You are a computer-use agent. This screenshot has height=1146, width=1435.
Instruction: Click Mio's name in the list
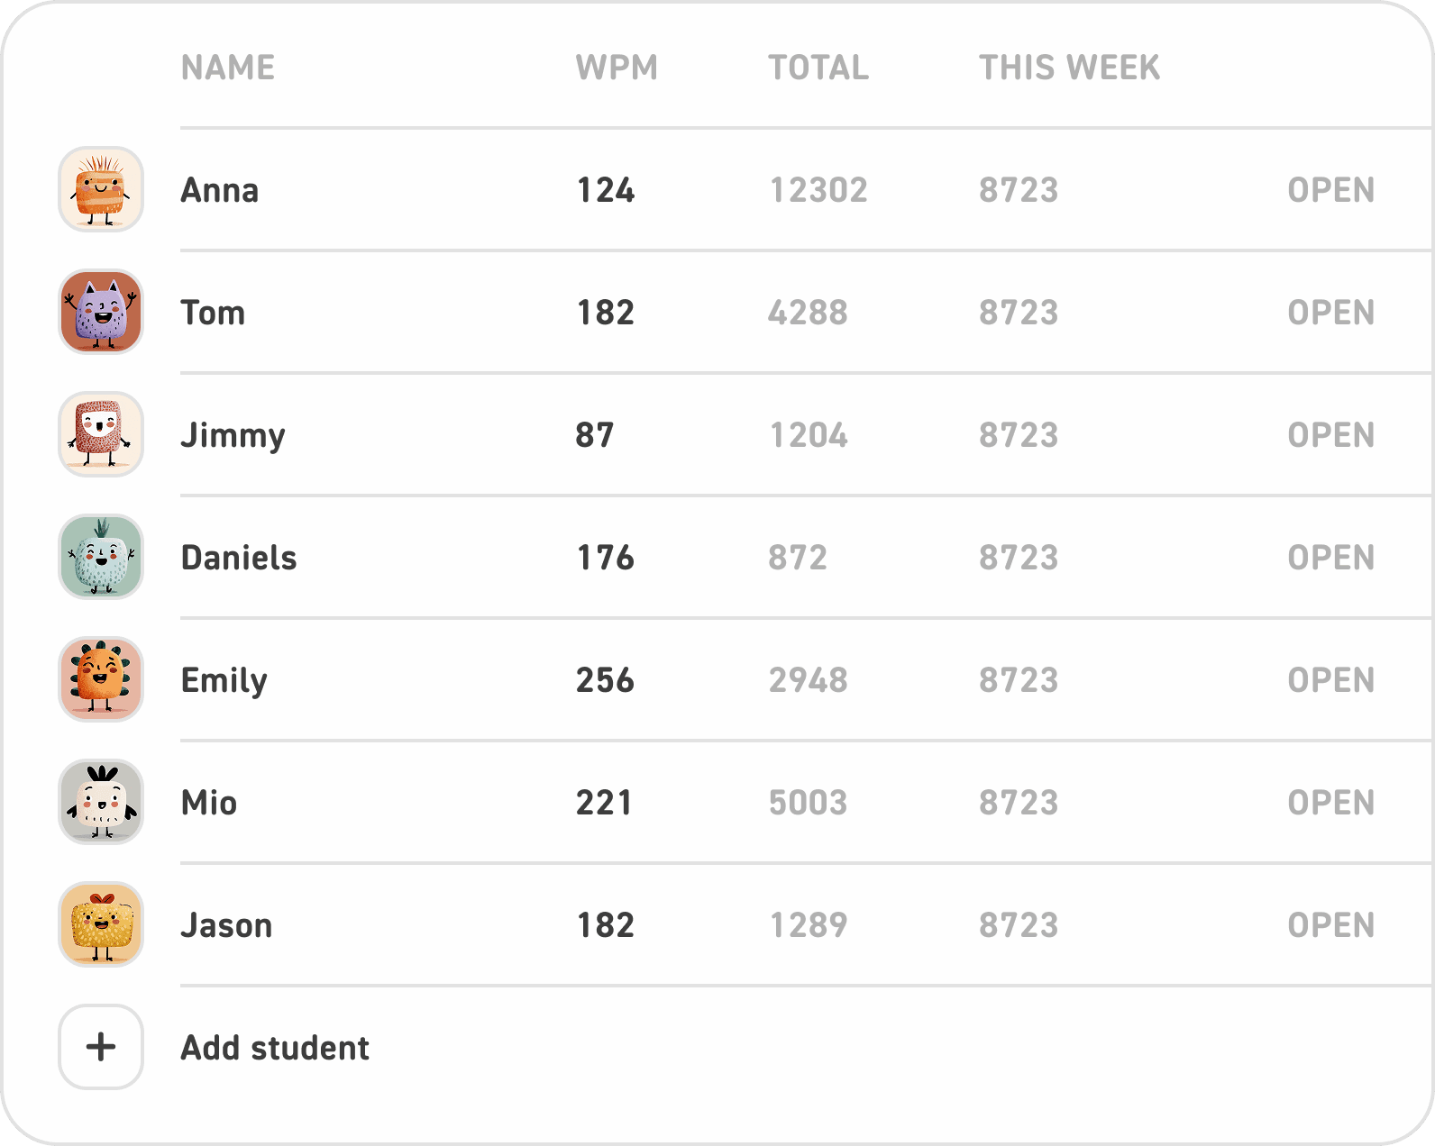pos(209,803)
